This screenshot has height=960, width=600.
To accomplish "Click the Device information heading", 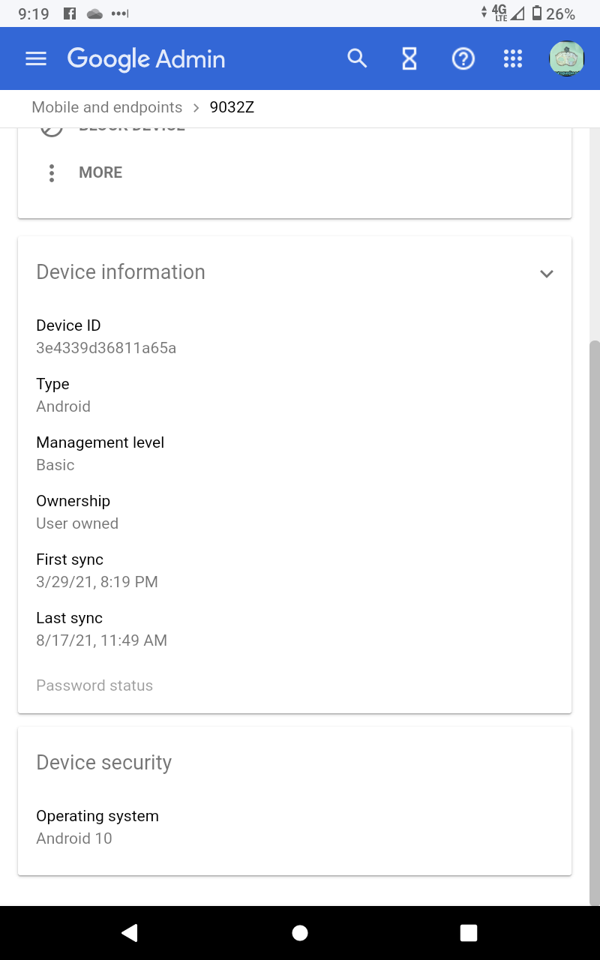I will [121, 272].
